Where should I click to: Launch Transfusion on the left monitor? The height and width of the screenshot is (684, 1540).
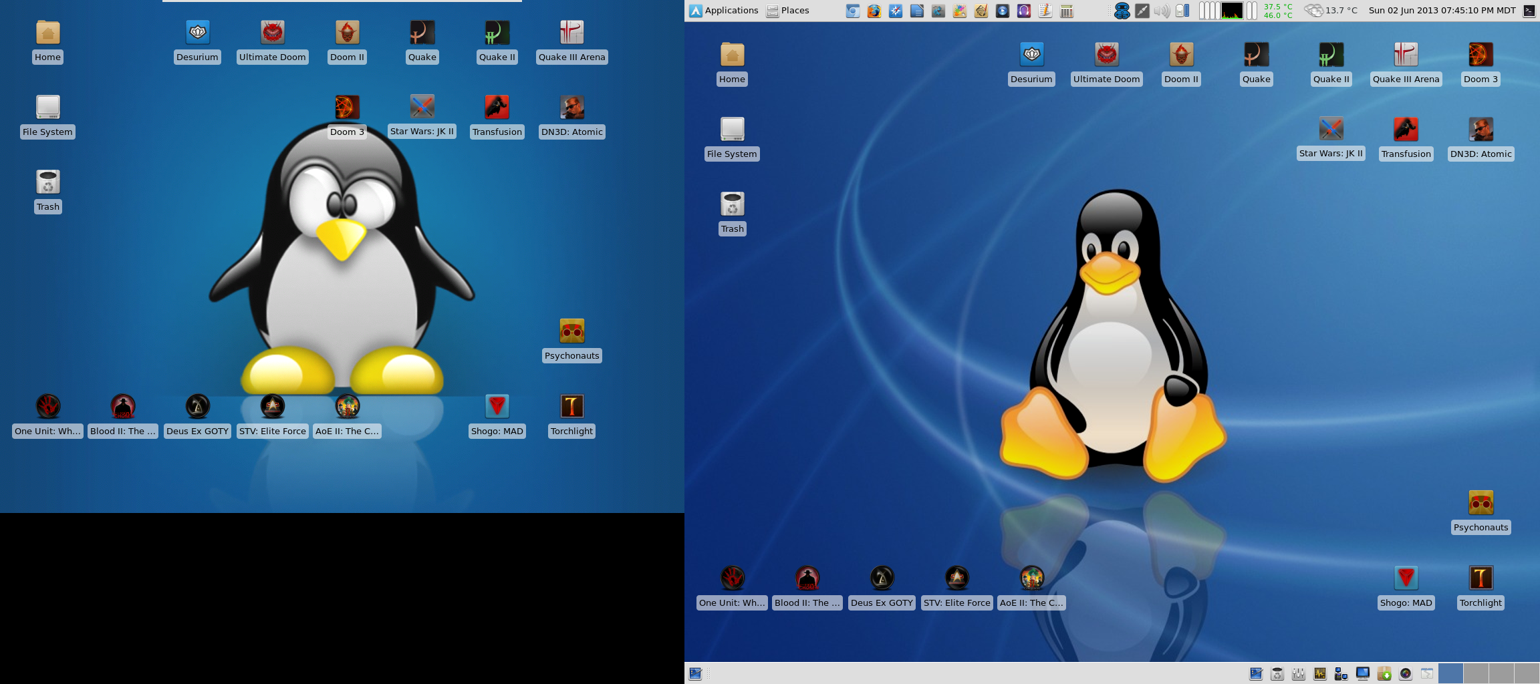[x=497, y=117]
